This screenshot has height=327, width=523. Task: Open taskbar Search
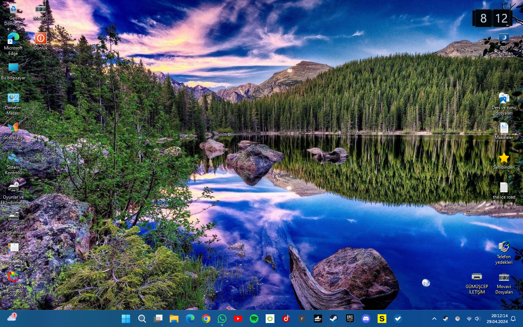[142, 319]
